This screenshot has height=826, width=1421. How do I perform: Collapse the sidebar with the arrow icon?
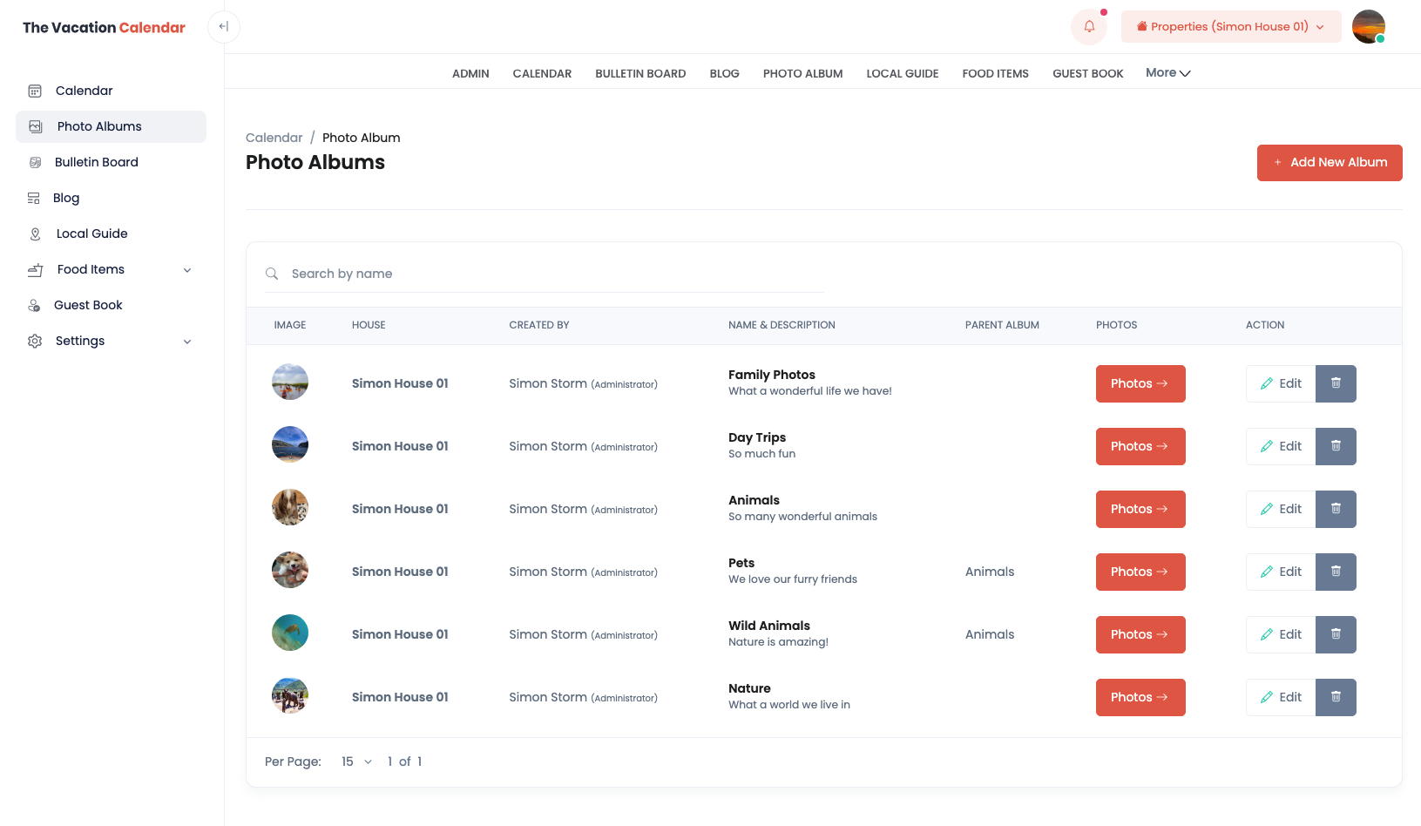pyautogui.click(x=224, y=27)
